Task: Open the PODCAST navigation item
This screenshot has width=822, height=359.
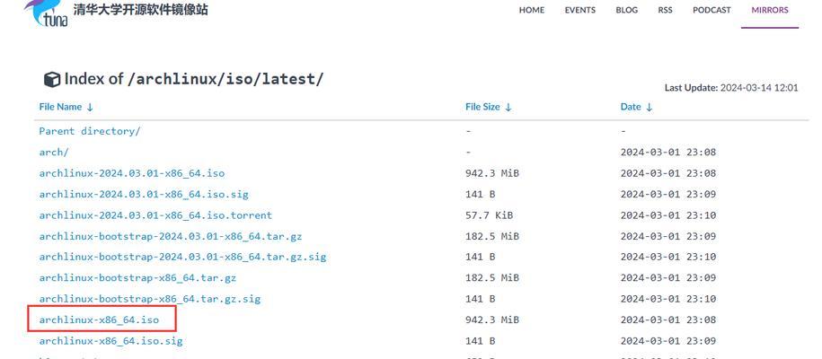Action: [x=712, y=10]
